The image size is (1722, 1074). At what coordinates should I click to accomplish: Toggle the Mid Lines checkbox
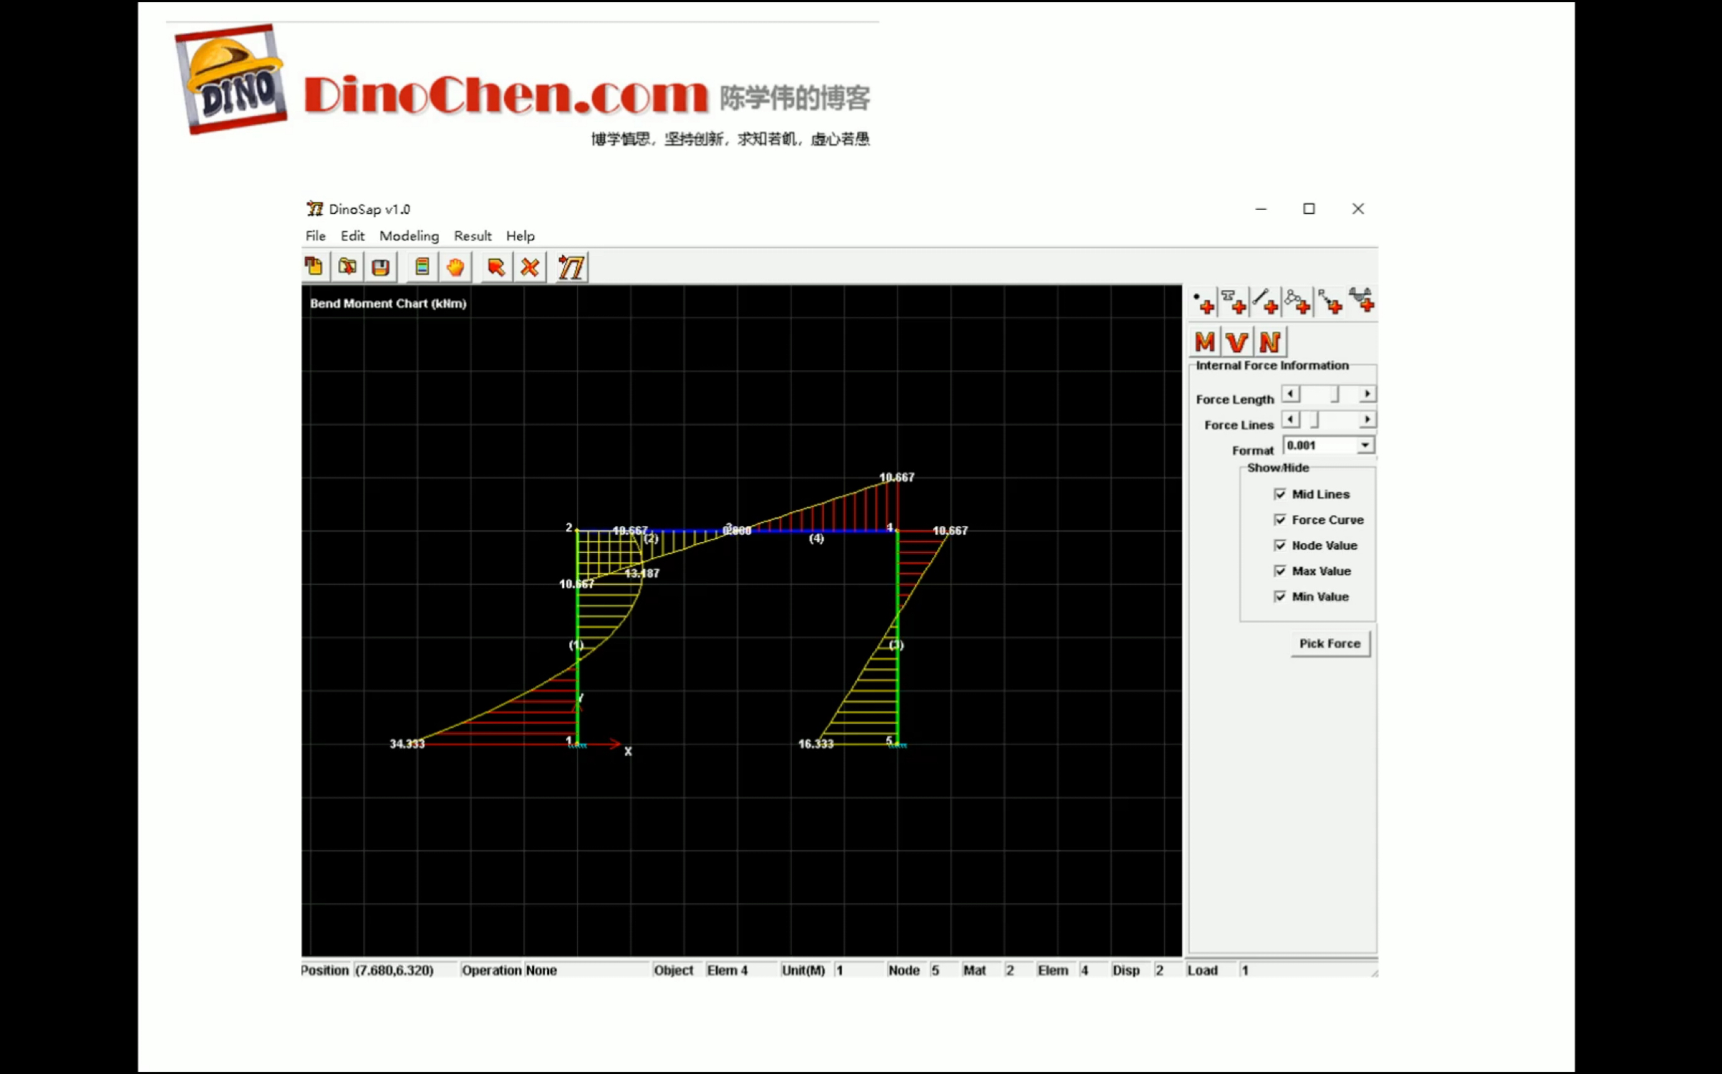click(1278, 493)
